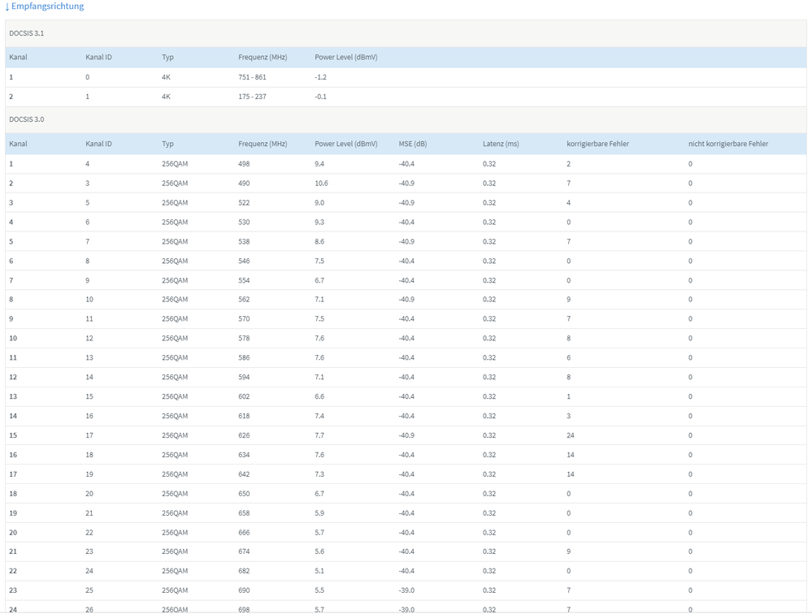Viewport: 812px width, 614px height.
Task: Click the nicht korrigierbare Fehler column header
Action: [728, 144]
